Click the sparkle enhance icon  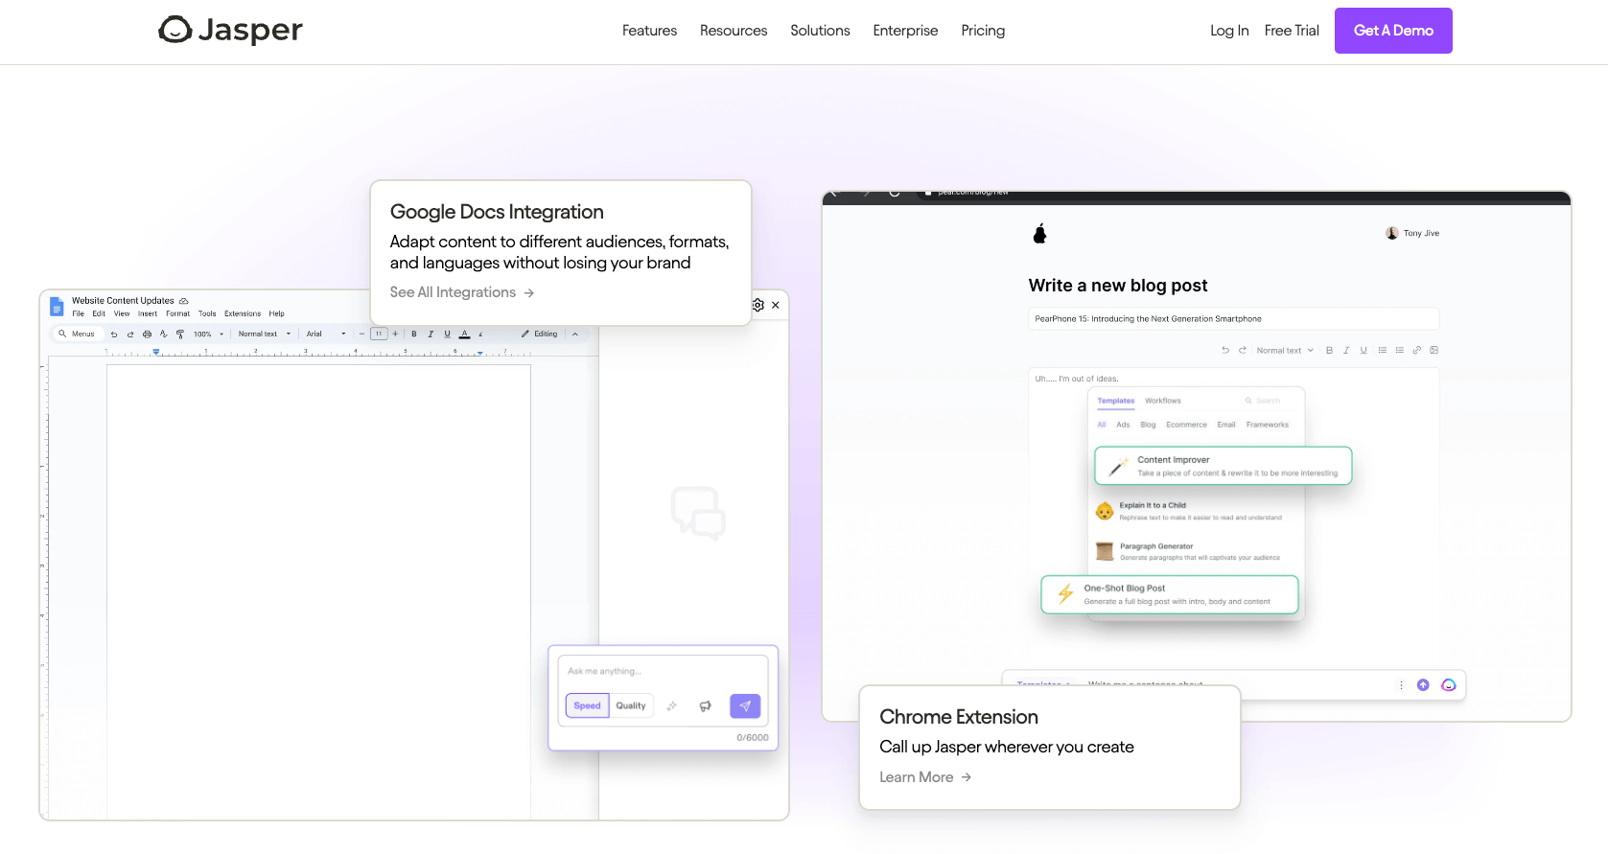(672, 706)
